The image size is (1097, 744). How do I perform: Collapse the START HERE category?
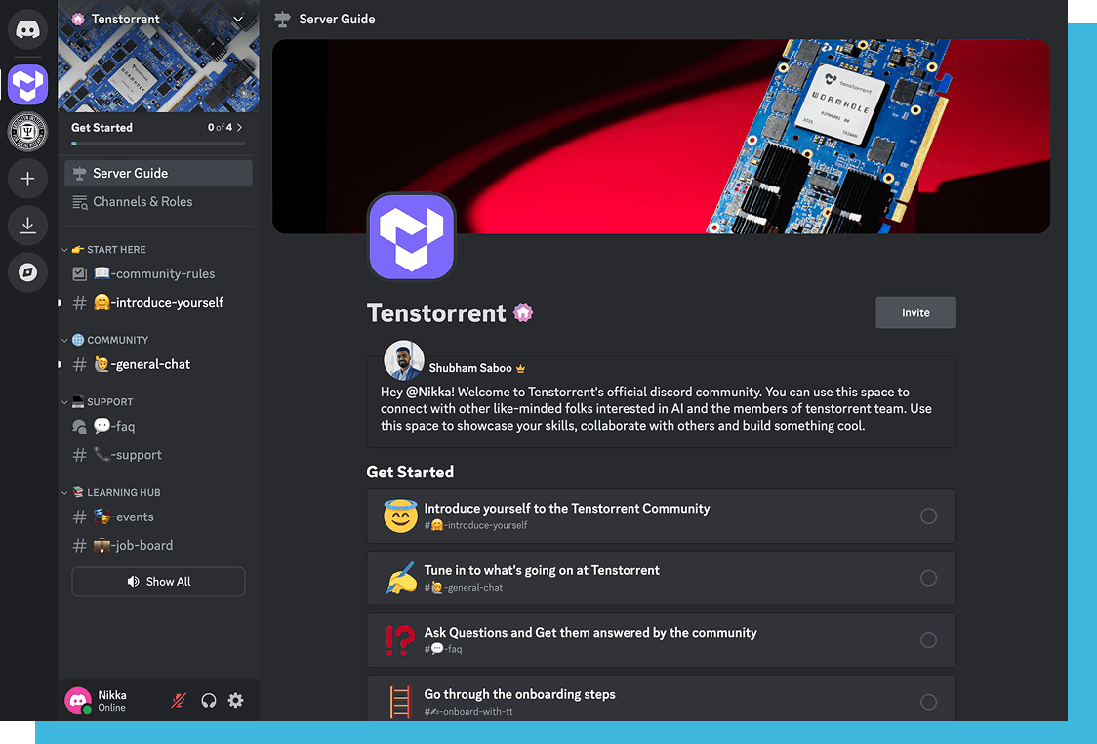click(108, 250)
